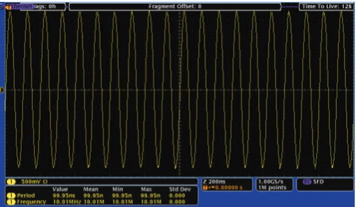
Task: Click the channel 1 badge beside Frequency
Action: click(11, 202)
